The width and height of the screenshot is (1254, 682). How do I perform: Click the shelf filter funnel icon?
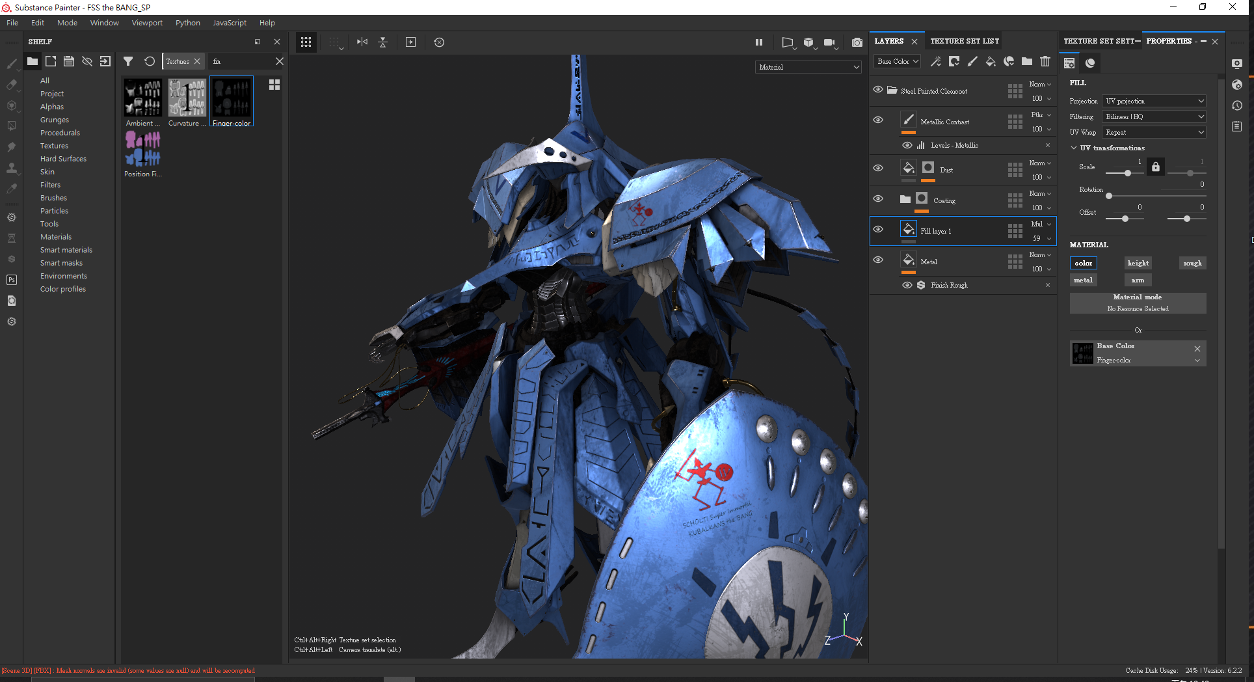pos(128,61)
